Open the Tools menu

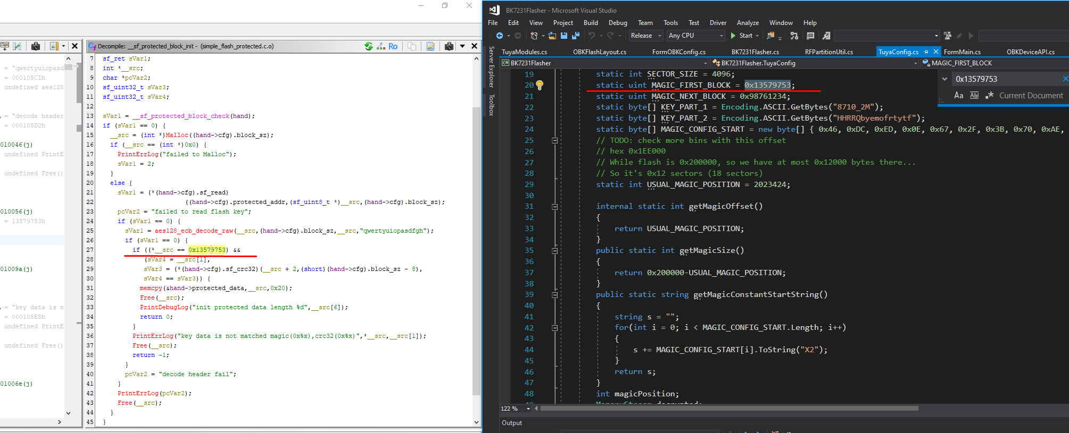point(670,23)
